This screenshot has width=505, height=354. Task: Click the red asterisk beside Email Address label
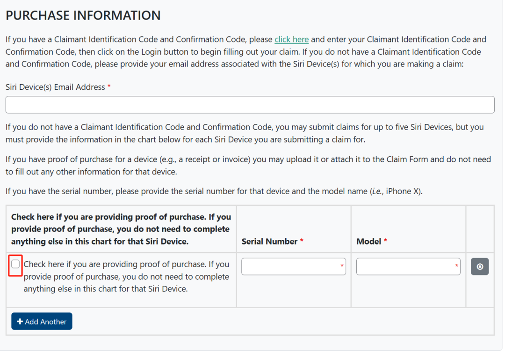pyautogui.click(x=109, y=87)
